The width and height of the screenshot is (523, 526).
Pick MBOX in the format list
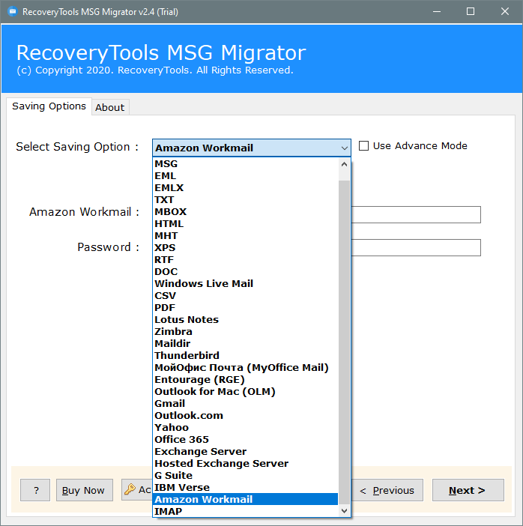[x=246, y=212]
